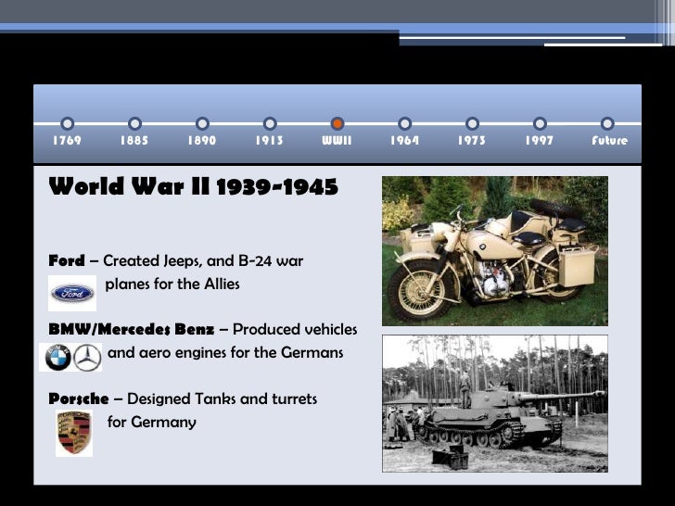Jump to the 1890 timeline marker circle
The height and width of the screenshot is (506, 675).
pyautogui.click(x=202, y=124)
